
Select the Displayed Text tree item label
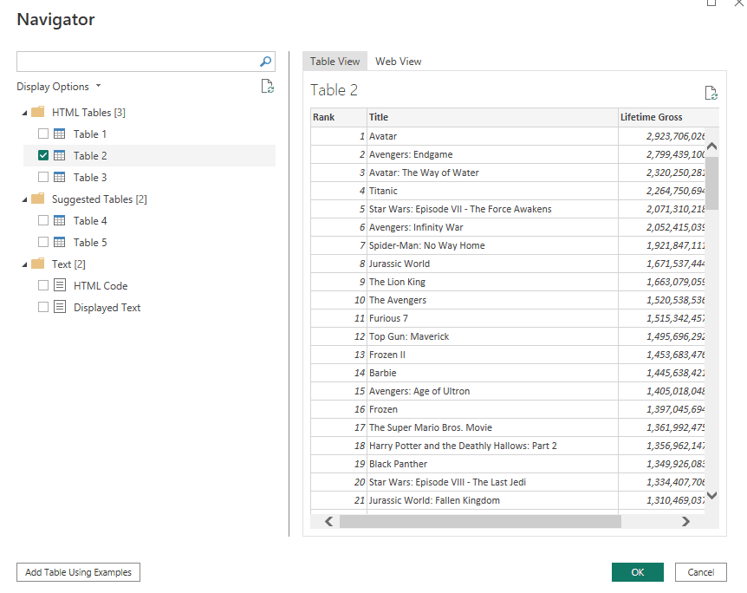[x=107, y=308]
